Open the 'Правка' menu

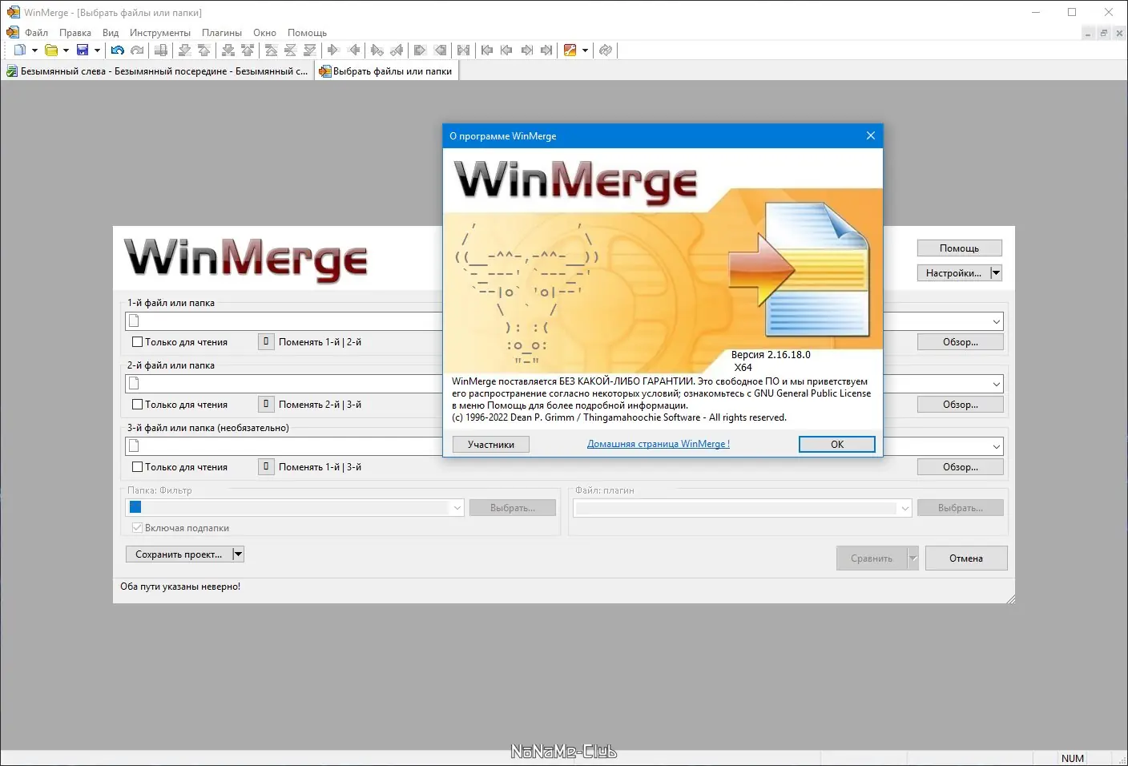(x=75, y=33)
